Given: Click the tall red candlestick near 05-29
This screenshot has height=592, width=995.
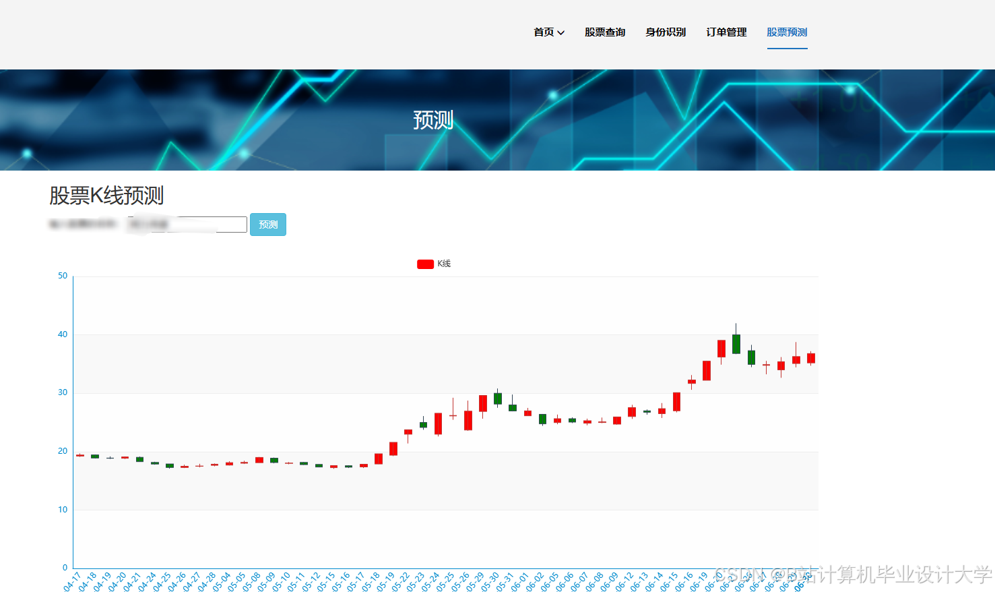Looking at the screenshot, I should [484, 403].
